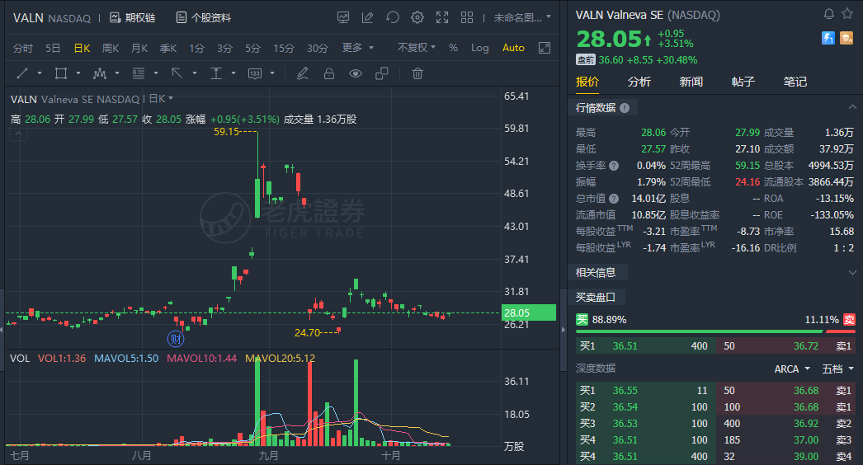Select 30分 period
This screenshot has width=863, height=465.
[318, 49]
